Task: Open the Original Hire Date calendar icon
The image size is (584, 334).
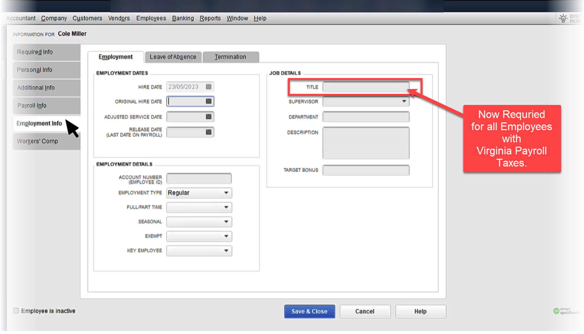Action: pos(209,101)
